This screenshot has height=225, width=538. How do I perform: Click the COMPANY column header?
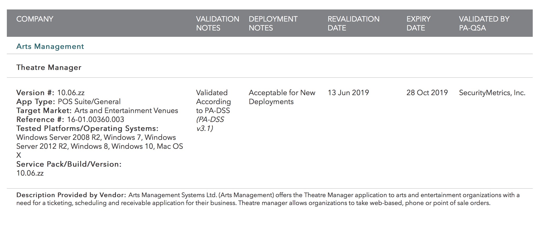point(35,19)
